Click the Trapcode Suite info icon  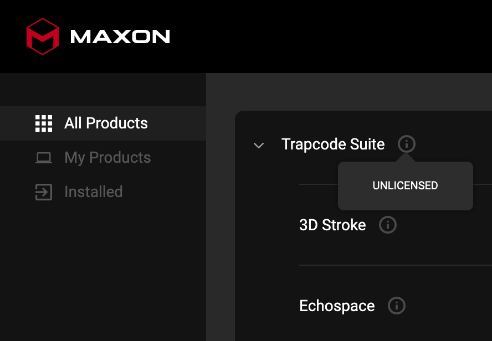tap(406, 144)
